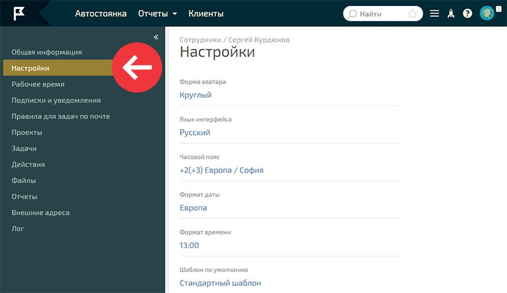Click in the Найти search field
Screen dimensions: 507x293
[380, 13]
